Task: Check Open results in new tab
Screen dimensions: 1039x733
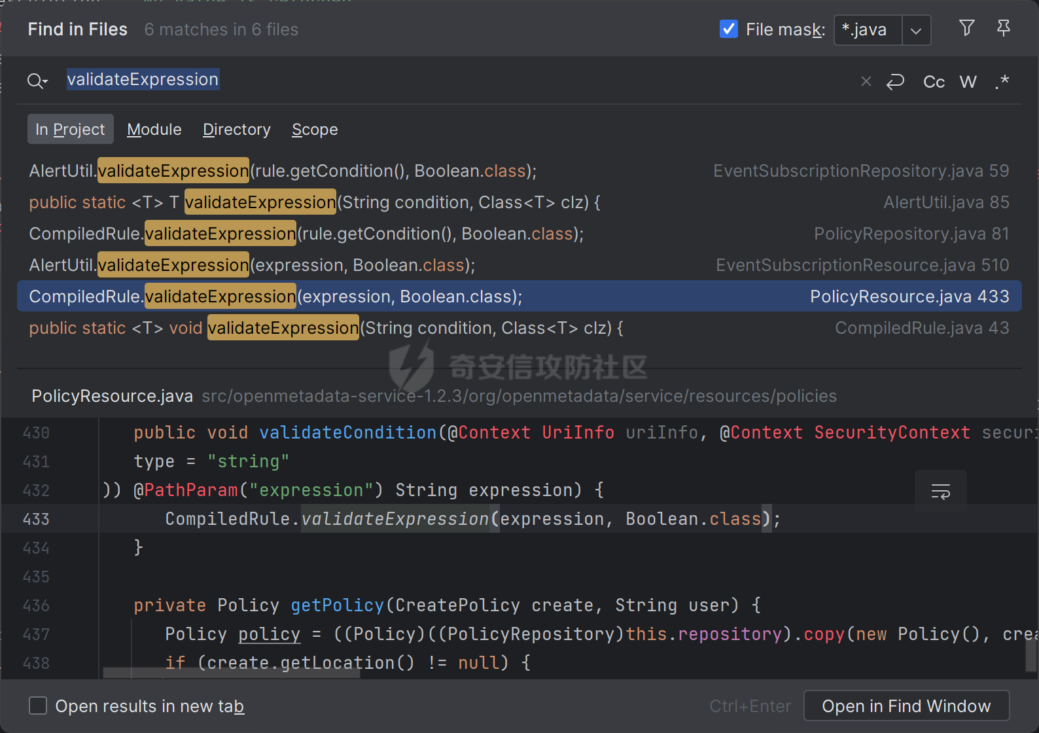Action: 39,706
